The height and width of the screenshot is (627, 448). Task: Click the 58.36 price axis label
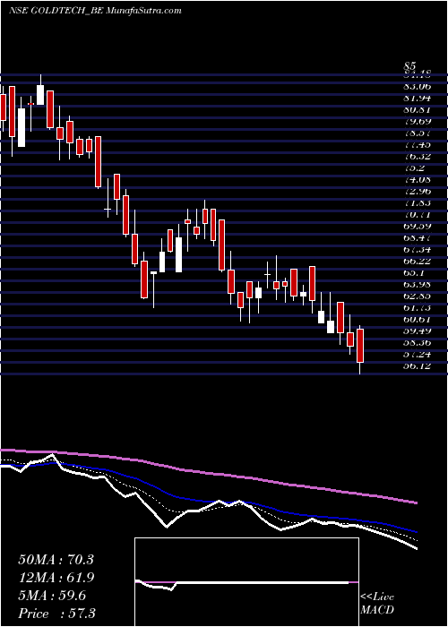[418, 343]
